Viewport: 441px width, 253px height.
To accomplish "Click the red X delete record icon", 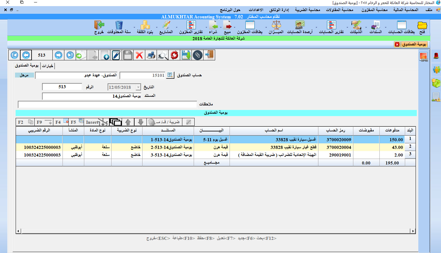I will [139, 55].
